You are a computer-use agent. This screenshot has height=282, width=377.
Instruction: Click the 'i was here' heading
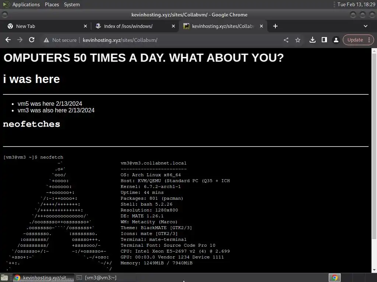click(x=32, y=79)
